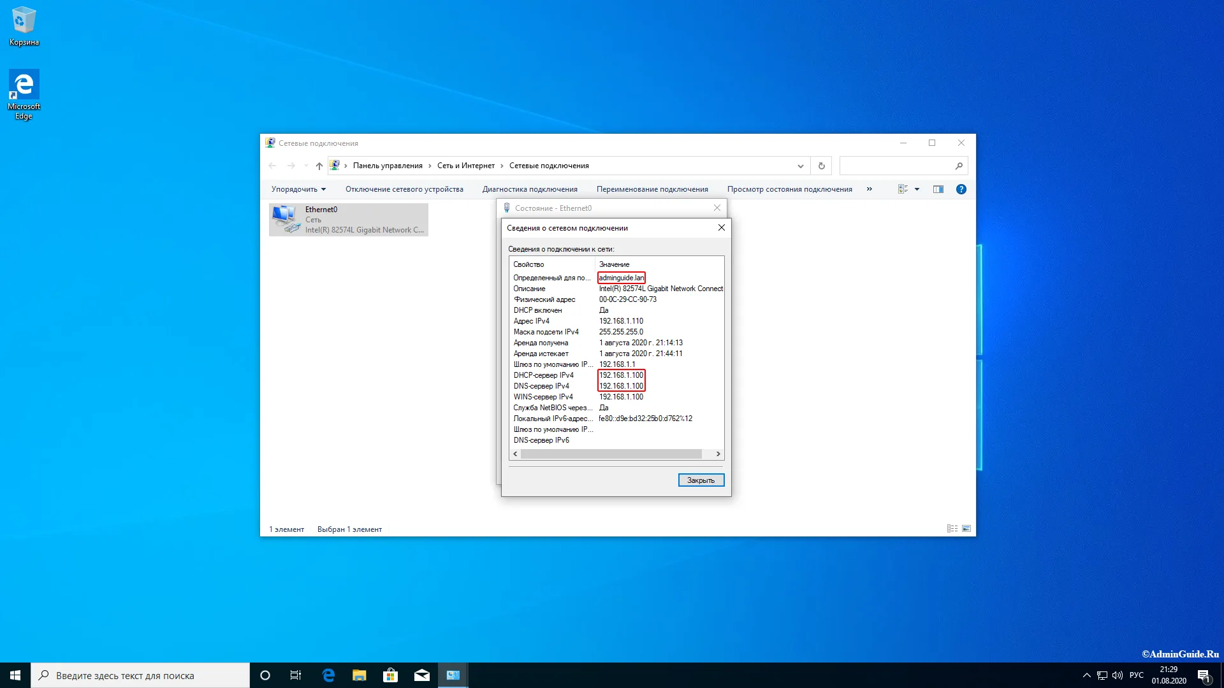Open the Recycle Bin desktop icon

point(24,26)
